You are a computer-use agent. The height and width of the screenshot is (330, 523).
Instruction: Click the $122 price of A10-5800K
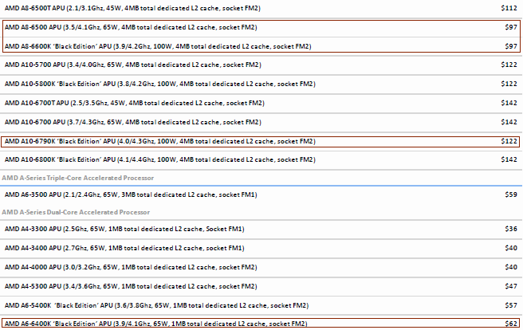point(509,84)
